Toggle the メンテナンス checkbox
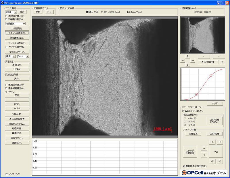 pyautogui.click(x=7, y=175)
